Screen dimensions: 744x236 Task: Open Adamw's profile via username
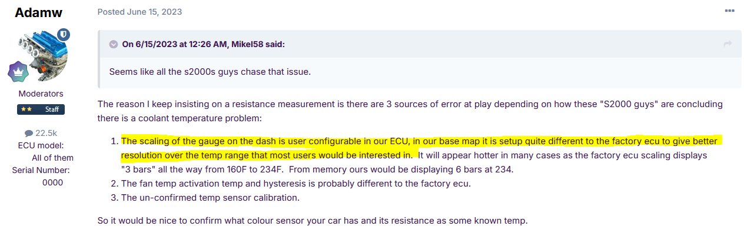pyautogui.click(x=39, y=12)
